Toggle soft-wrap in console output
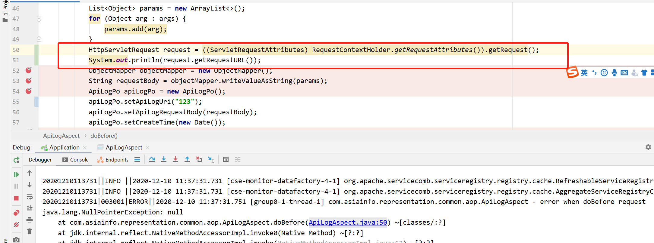The width and height of the screenshot is (654, 243). pos(30,197)
